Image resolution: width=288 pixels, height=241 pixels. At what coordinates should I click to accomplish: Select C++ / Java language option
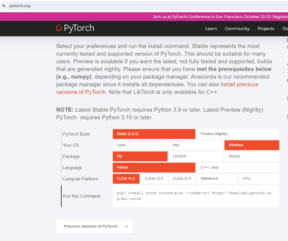[x=238, y=168]
